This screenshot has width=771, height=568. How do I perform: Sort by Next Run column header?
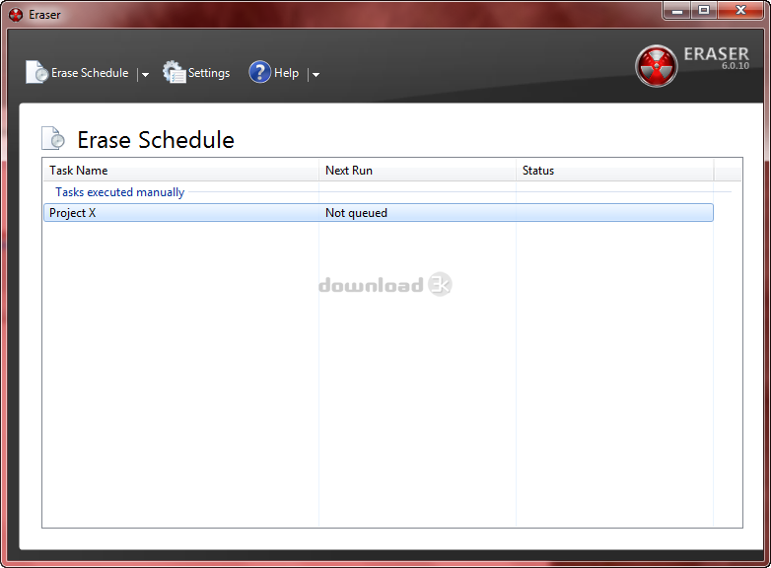click(417, 171)
